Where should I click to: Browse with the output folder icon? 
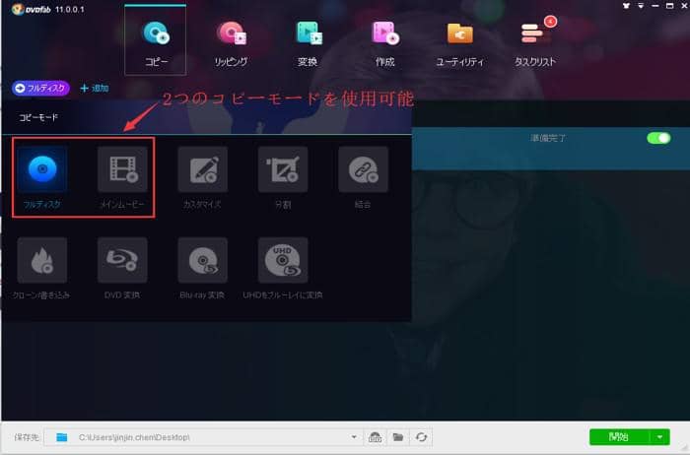pyautogui.click(x=398, y=437)
